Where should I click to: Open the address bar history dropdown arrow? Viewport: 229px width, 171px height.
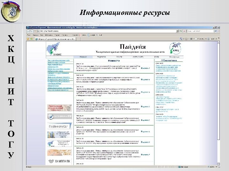[x=177, y=31]
